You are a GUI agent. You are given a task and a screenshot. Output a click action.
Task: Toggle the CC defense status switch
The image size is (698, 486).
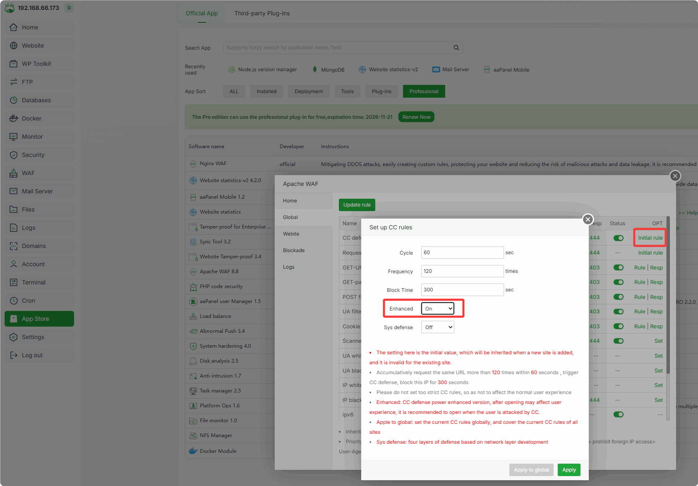619,238
